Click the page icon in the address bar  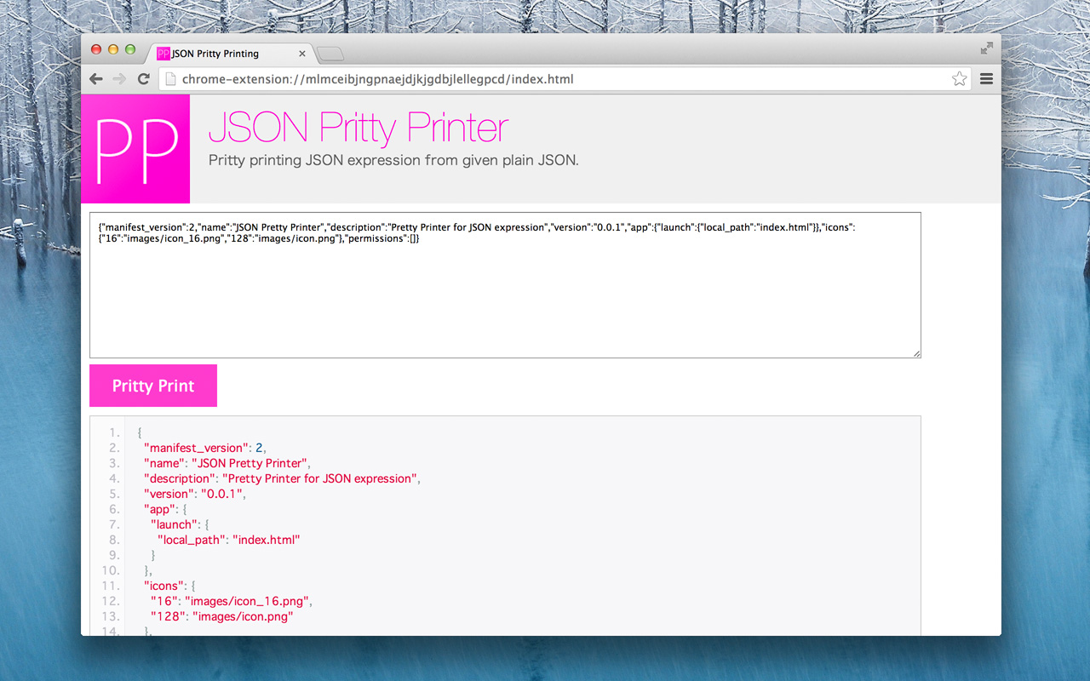tap(169, 78)
